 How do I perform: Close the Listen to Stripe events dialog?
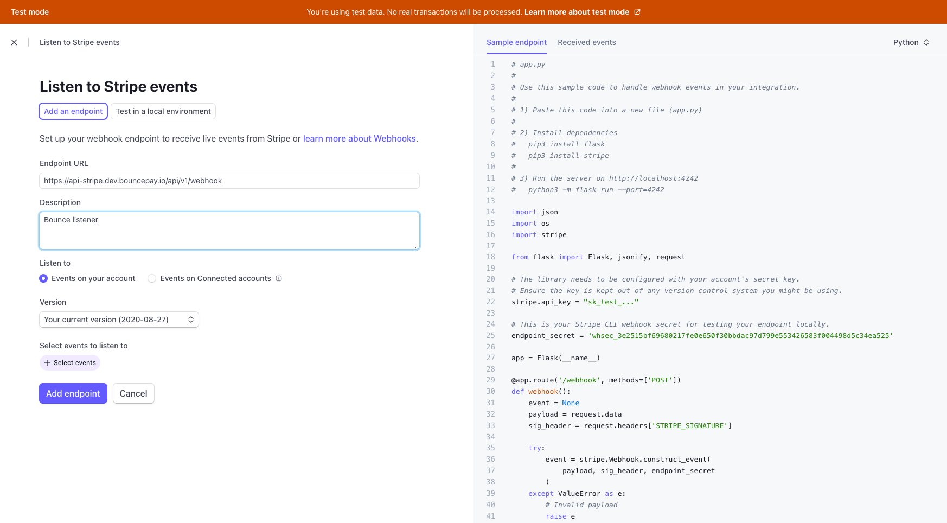14,42
